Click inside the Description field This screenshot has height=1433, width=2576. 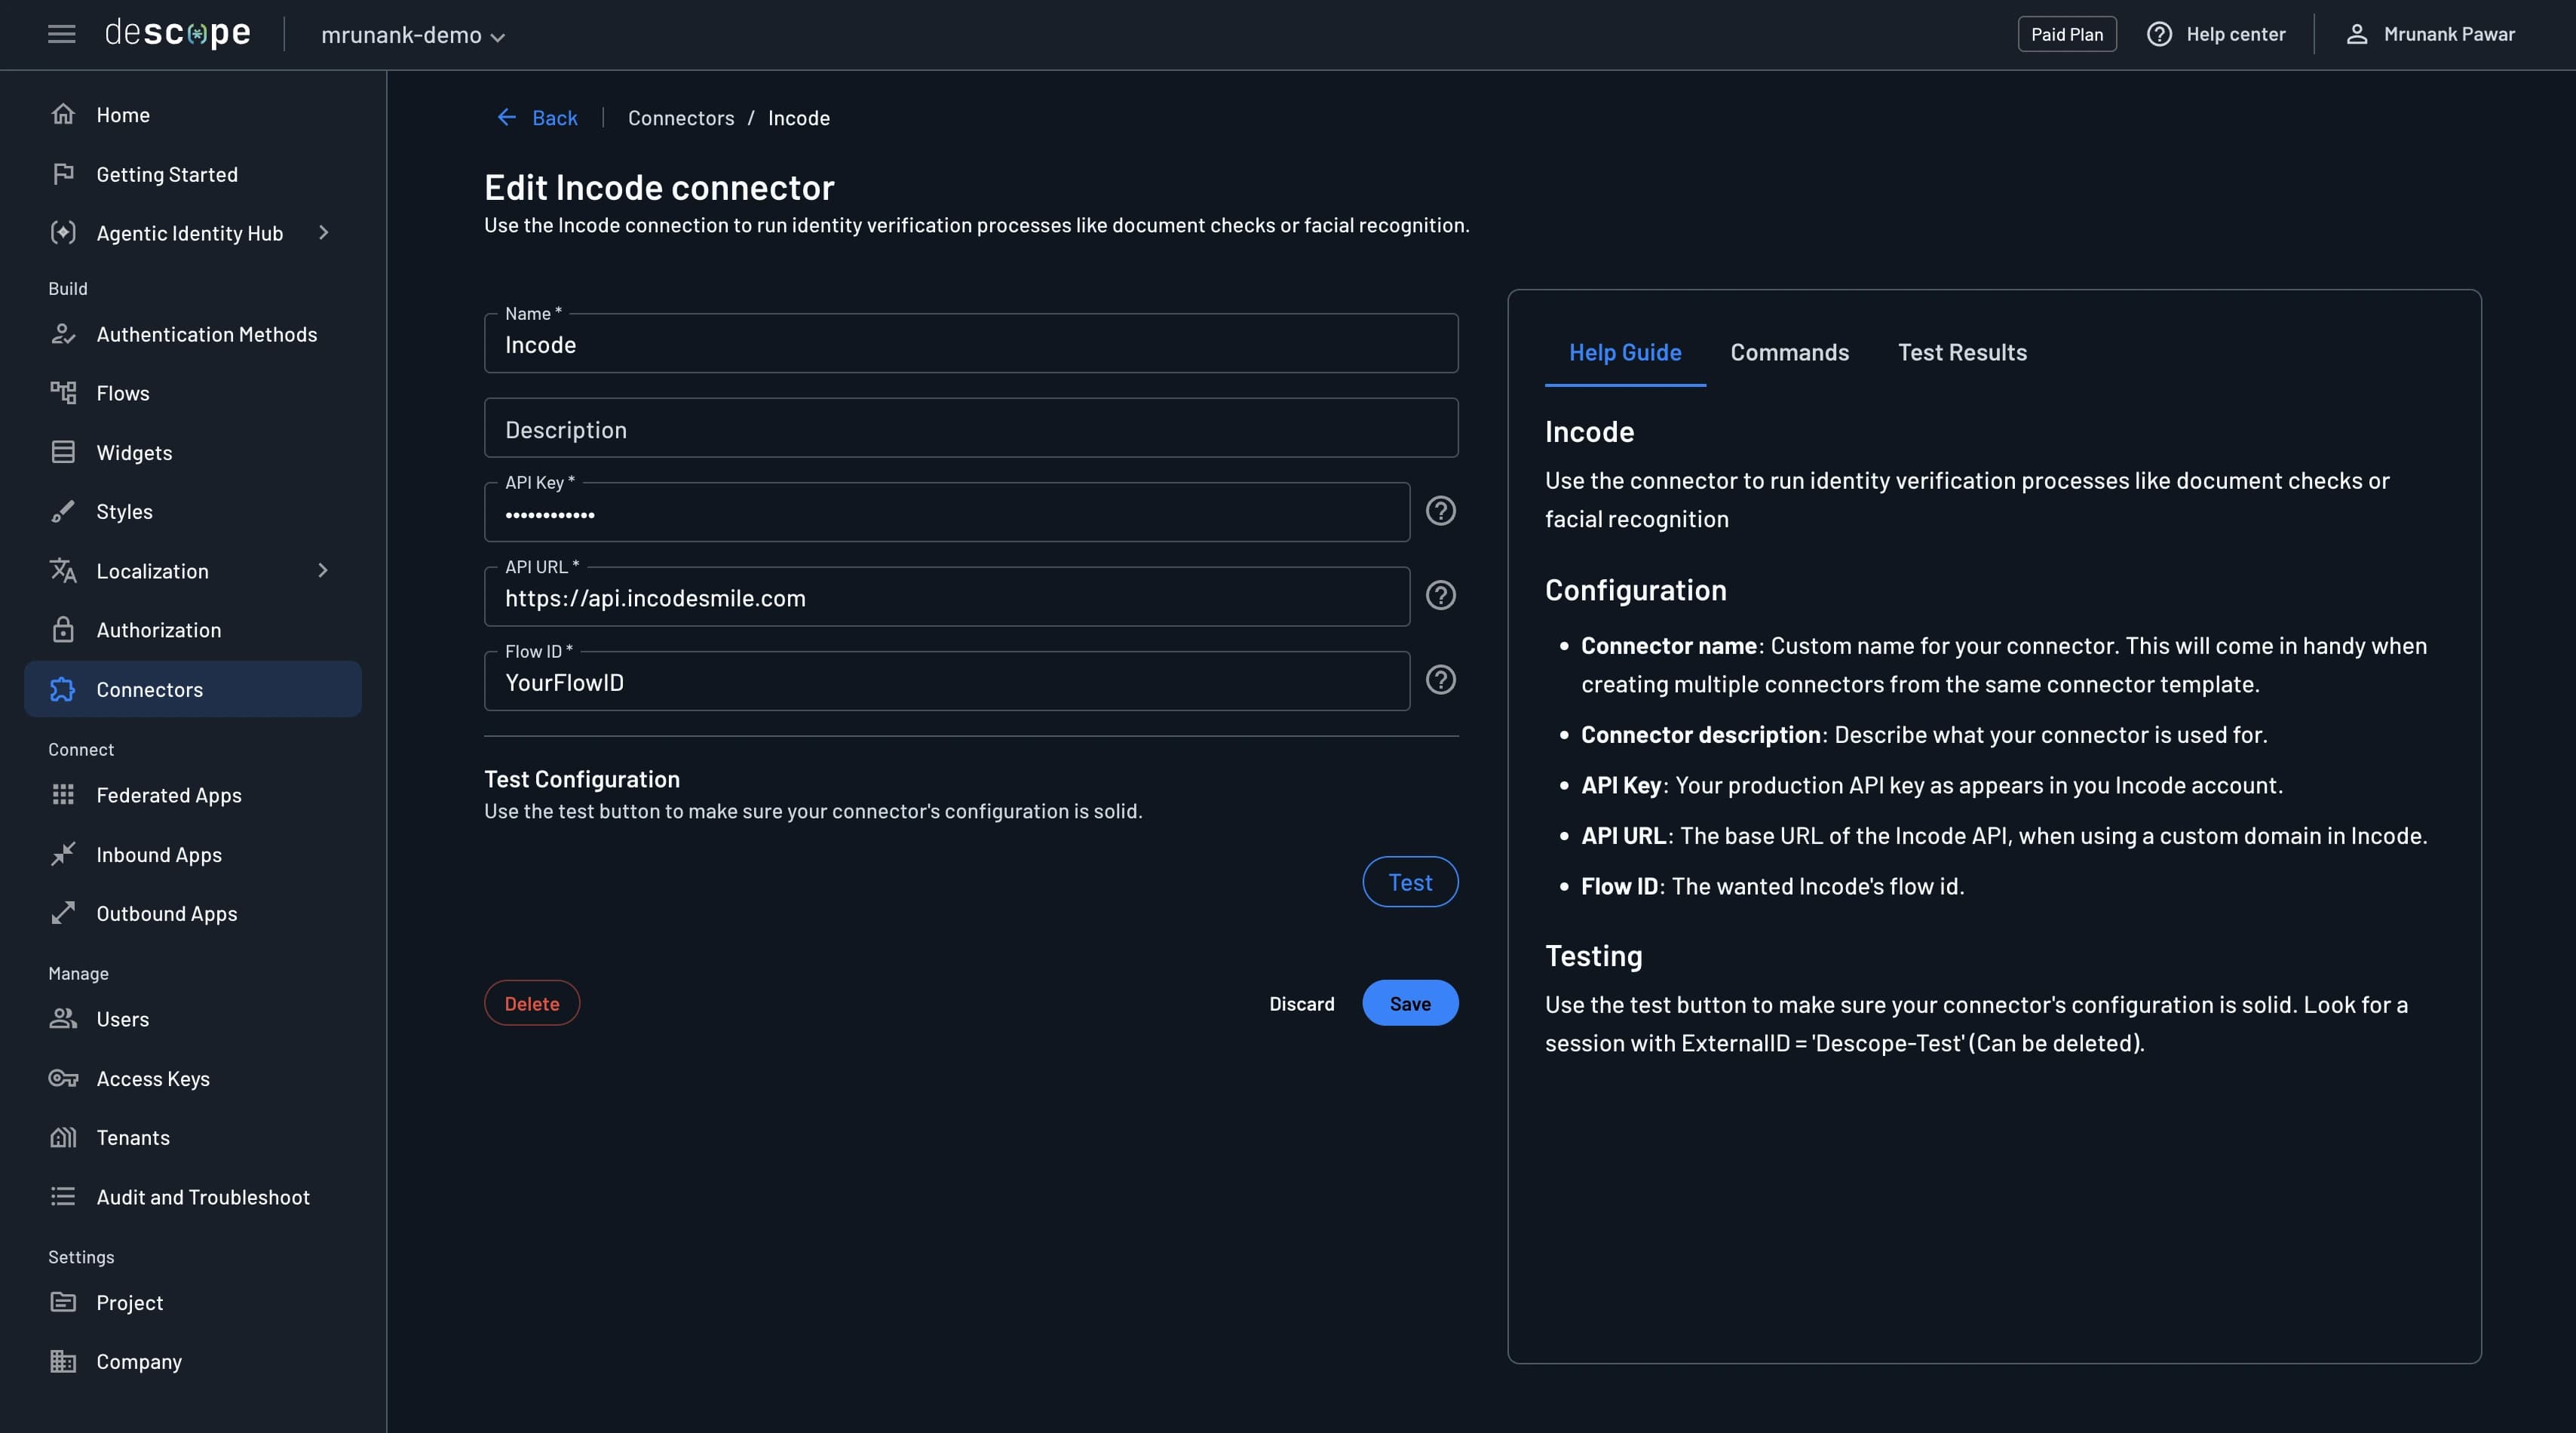[x=970, y=428]
